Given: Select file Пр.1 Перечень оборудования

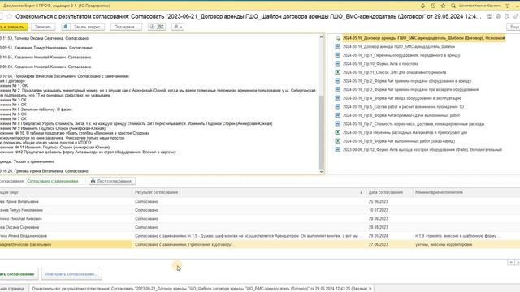Looking at the screenshot, I should coord(401,55).
